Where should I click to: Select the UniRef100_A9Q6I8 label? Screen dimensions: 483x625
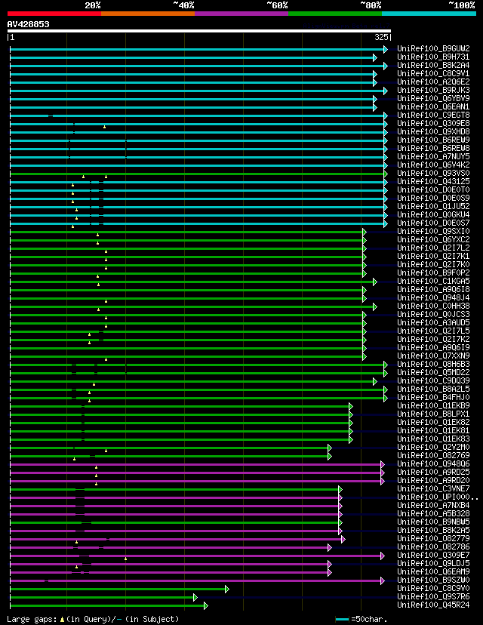pyautogui.click(x=434, y=289)
